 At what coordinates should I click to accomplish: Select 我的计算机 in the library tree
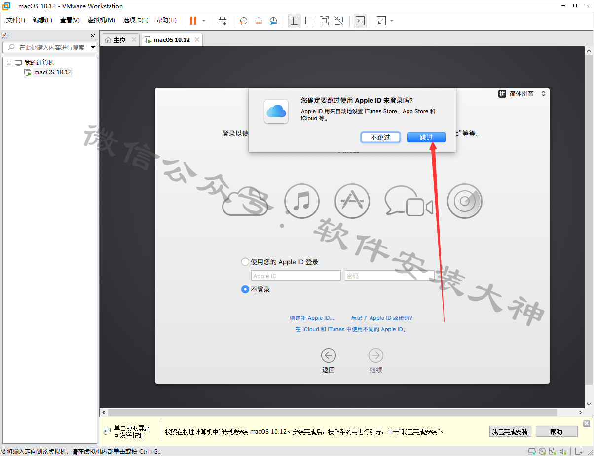(39, 63)
